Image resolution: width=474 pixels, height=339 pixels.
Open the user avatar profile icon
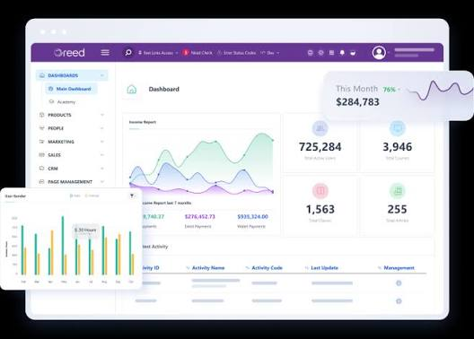pyautogui.click(x=379, y=53)
